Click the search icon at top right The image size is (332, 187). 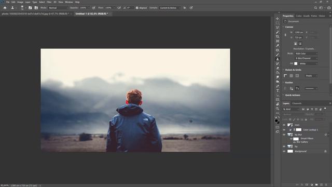click(x=315, y=8)
